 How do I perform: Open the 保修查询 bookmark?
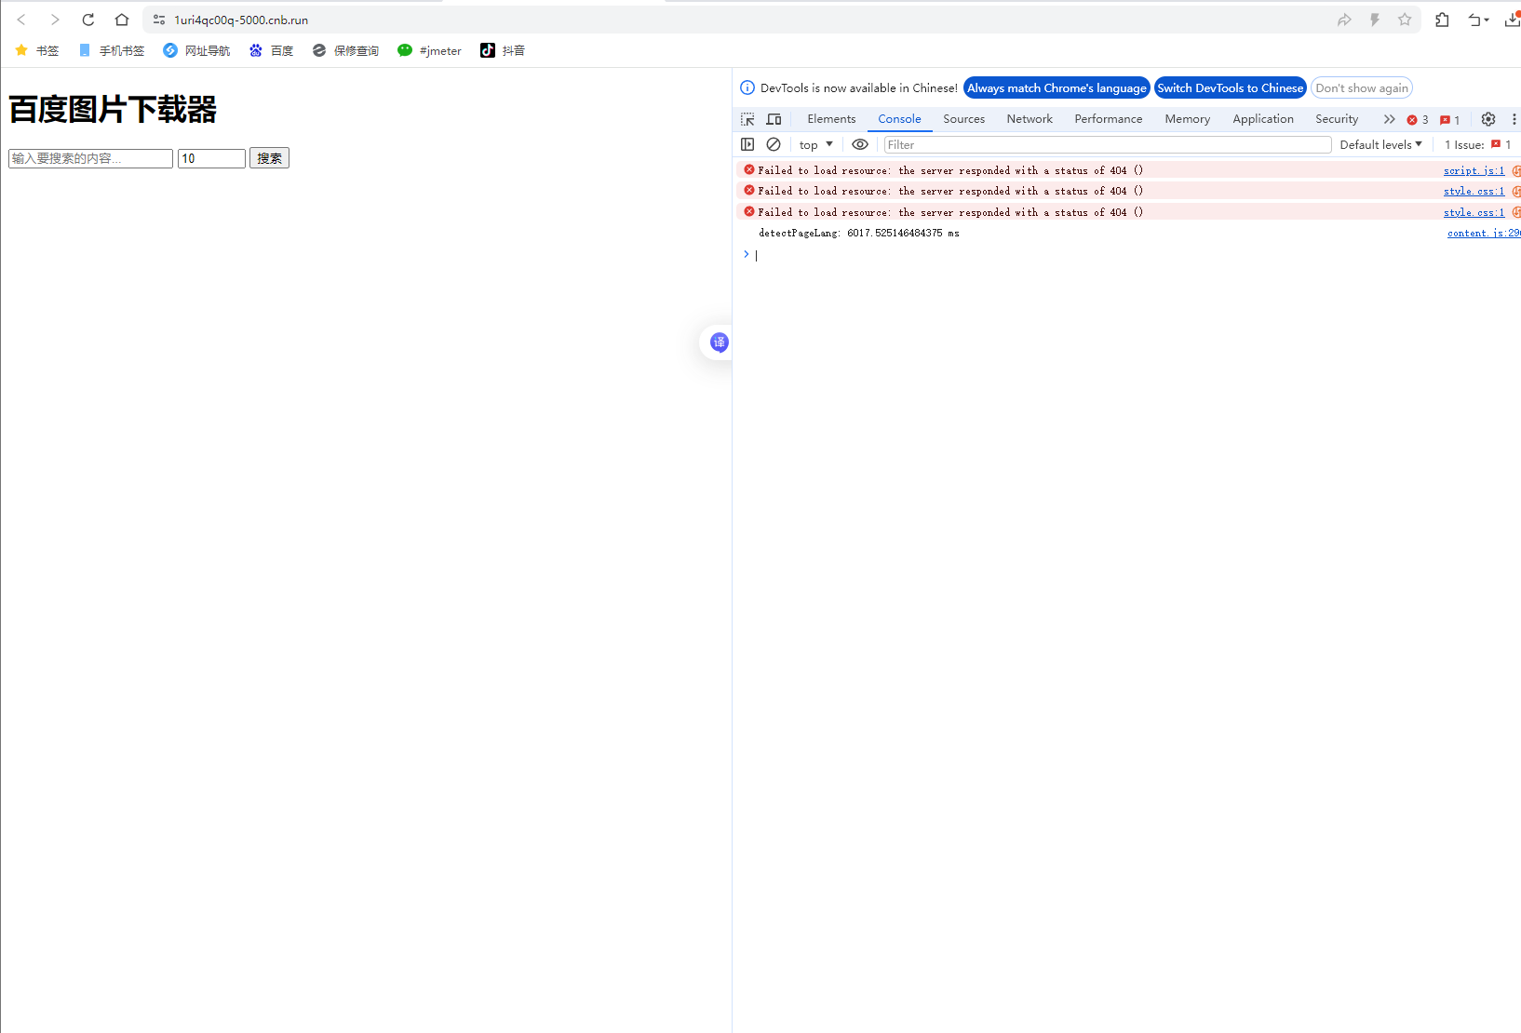click(x=345, y=50)
